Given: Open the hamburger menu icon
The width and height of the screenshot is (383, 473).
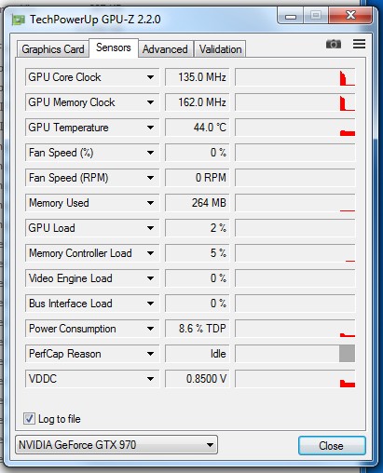Looking at the screenshot, I should [359, 44].
